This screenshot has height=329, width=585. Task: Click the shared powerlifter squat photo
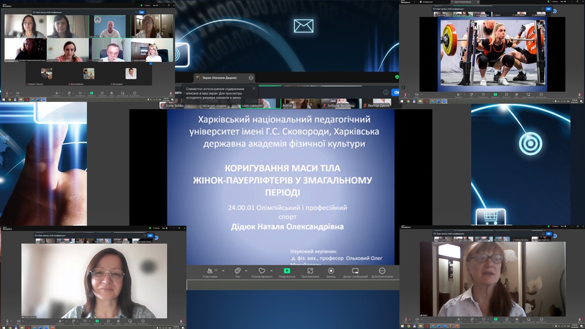[x=493, y=52]
